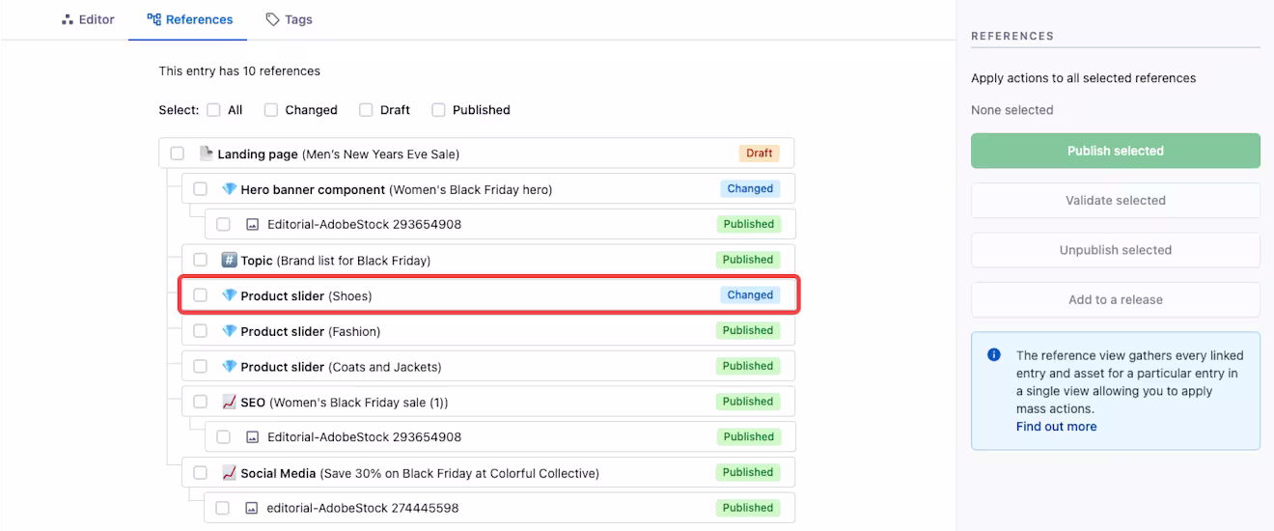Tick the Product slider (Fashion) checkbox
The image size is (1274, 531).
coord(200,331)
